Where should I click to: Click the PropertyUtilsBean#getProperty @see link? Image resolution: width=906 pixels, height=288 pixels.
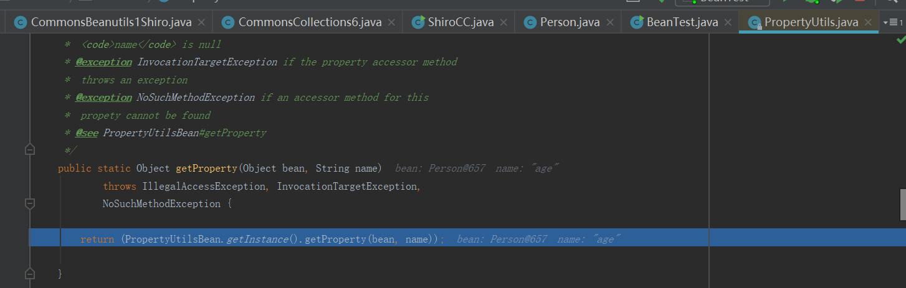click(184, 133)
